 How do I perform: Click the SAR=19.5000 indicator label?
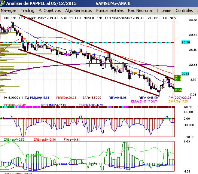[x=92, y=98]
